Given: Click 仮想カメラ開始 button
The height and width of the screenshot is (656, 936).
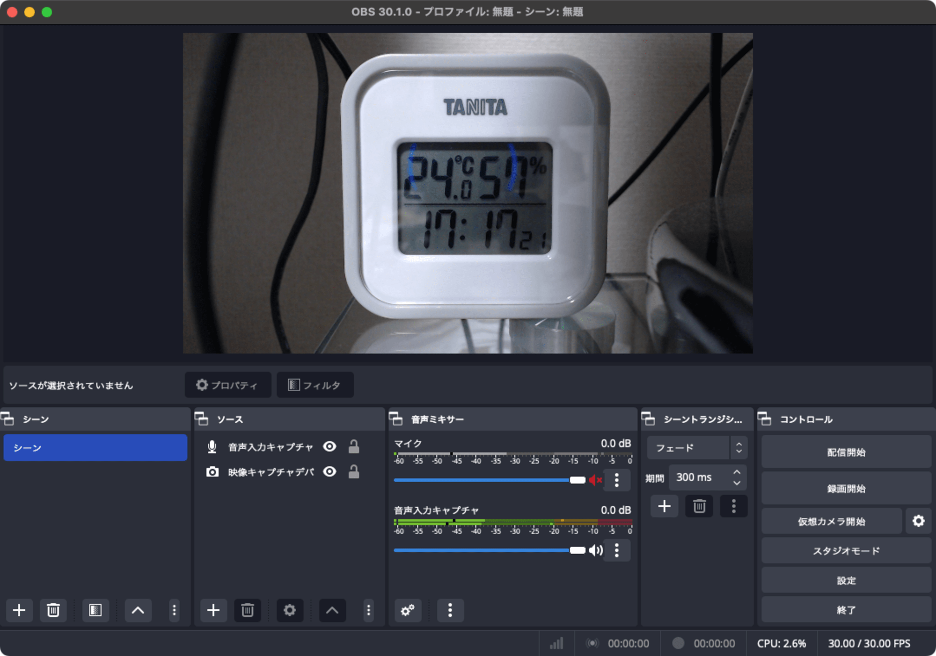Looking at the screenshot, I should [832, 521].
